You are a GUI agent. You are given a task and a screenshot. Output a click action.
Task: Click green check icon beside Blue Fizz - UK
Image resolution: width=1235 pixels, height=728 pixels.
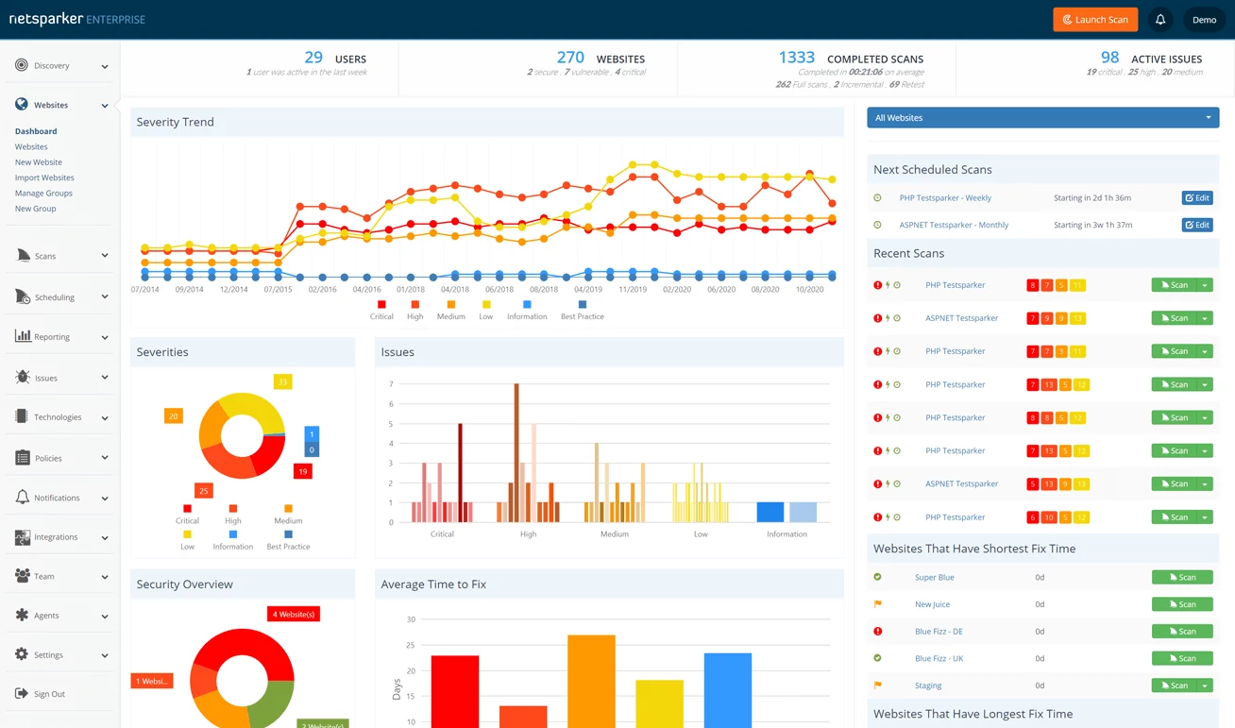877,658
